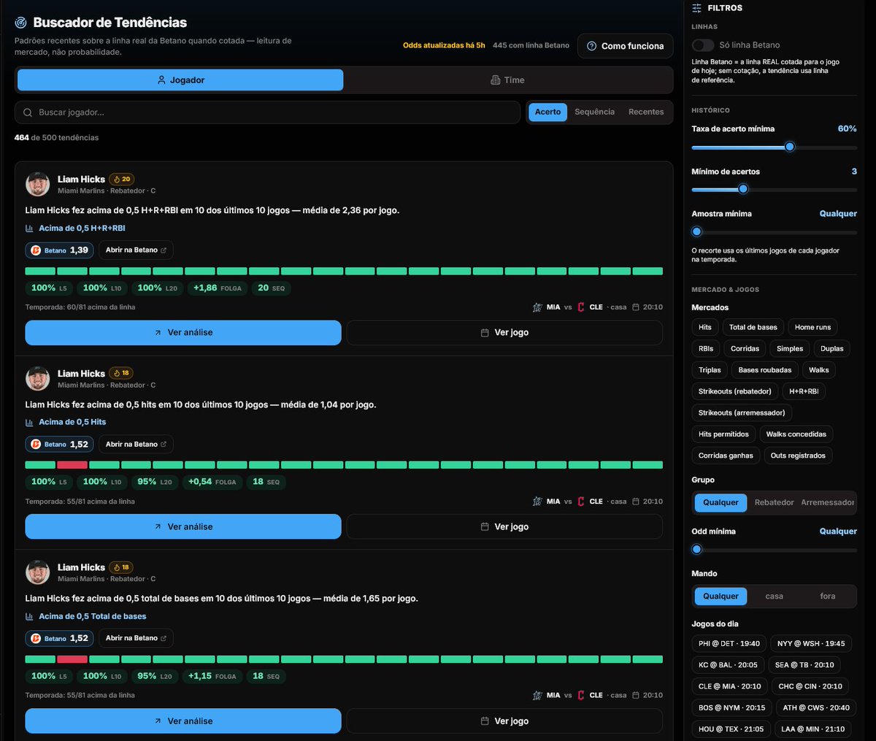The image size is (876, 741).
Task: Click the Buscador de Tendências target logo icon
Action: pos(21,23)
